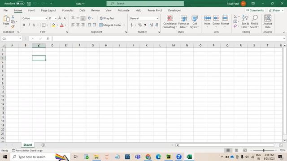Open the Font name dropdown

point(46,18)
